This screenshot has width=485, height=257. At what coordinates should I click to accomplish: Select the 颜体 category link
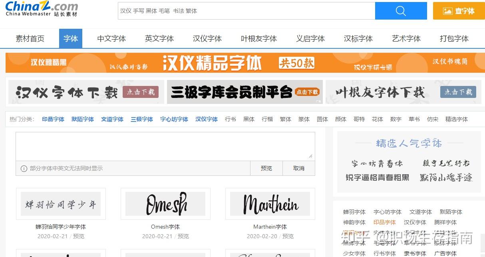341,119
